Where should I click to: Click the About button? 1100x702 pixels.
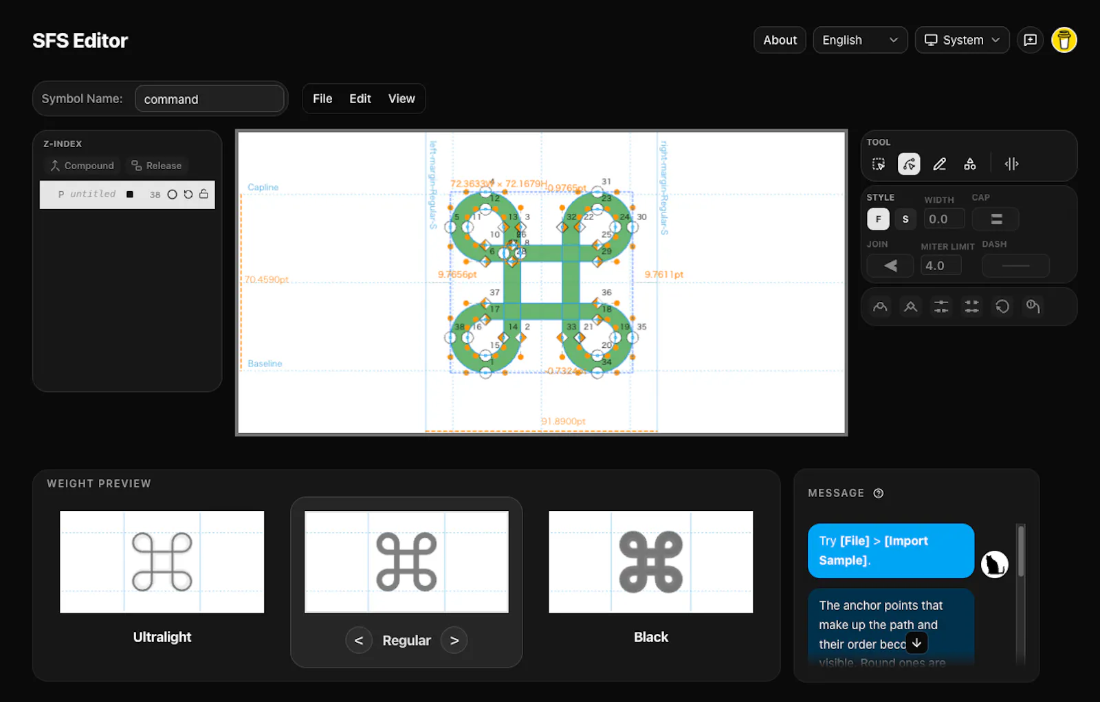(780, 40)
